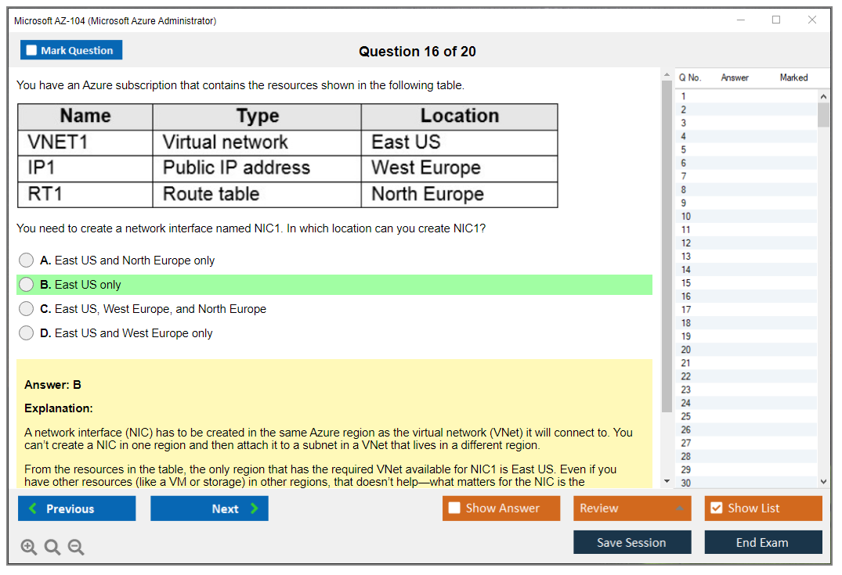
Task: Click the scroll-down arrow below the question list
Action: (x=823, y=481)
